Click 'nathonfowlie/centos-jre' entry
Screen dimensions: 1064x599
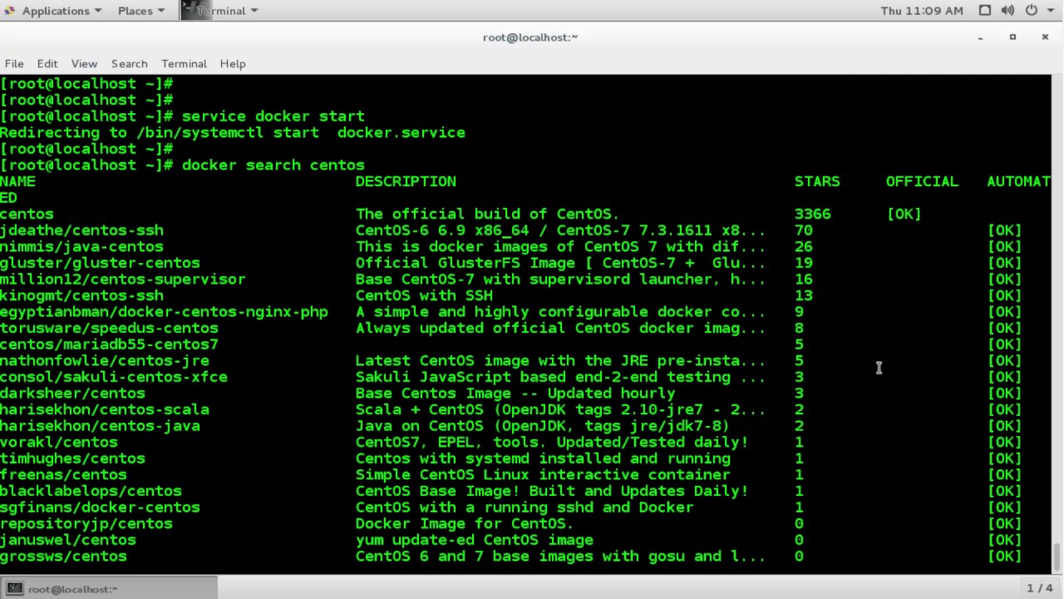click(x=105, y=360)
